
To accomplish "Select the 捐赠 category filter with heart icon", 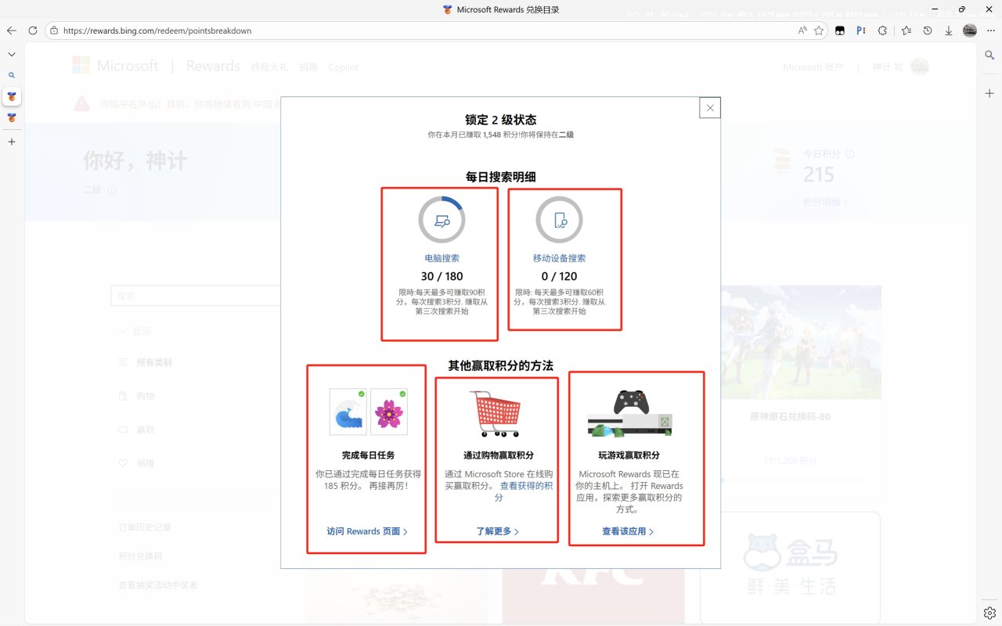I will 137,463.
